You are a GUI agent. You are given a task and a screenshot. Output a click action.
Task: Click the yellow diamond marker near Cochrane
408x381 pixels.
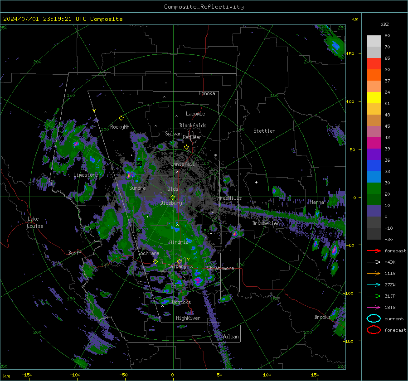pos(155,262)
